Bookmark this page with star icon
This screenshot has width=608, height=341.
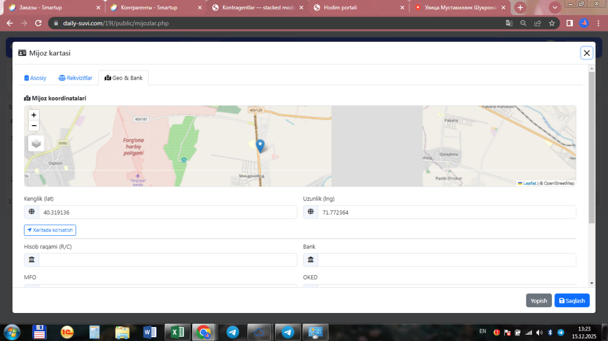[551, 23]
